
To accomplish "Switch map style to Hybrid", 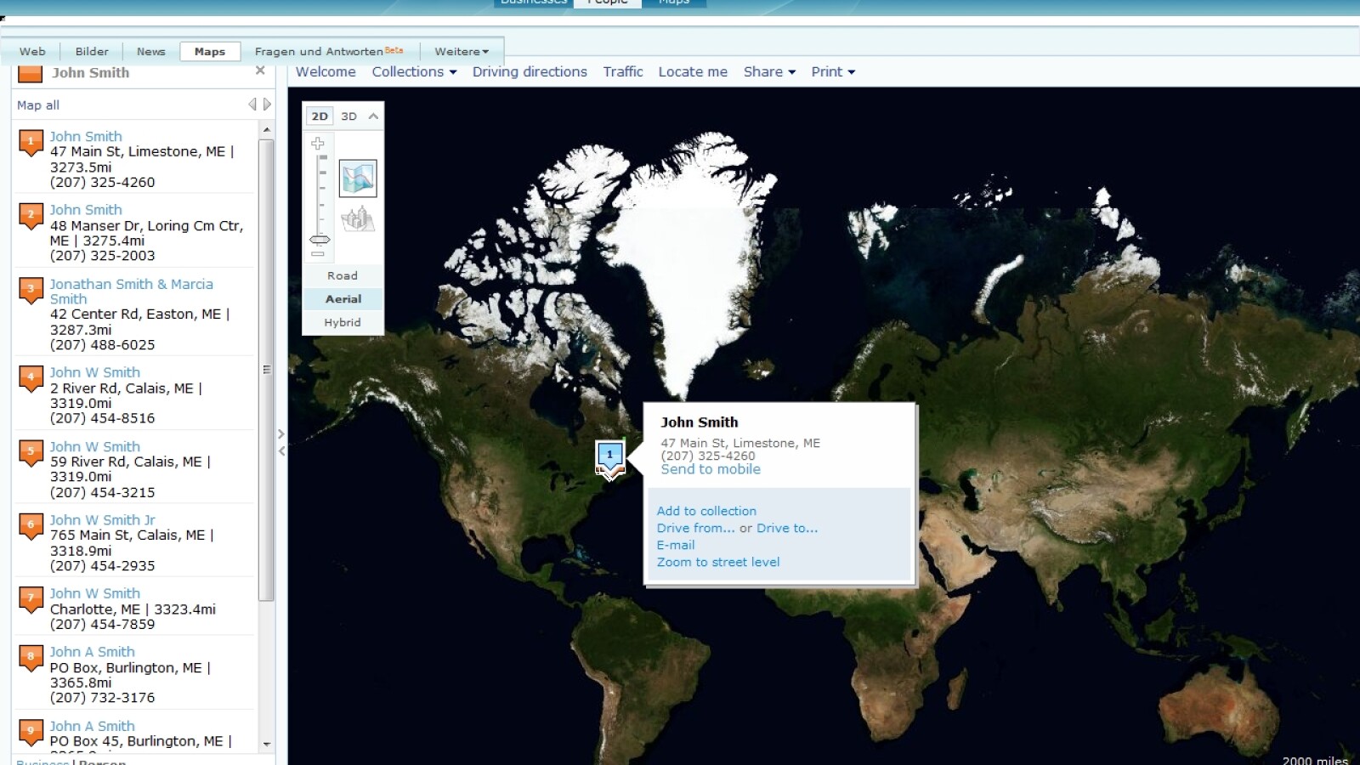I will pyautogui.click(x=343, y=322).
